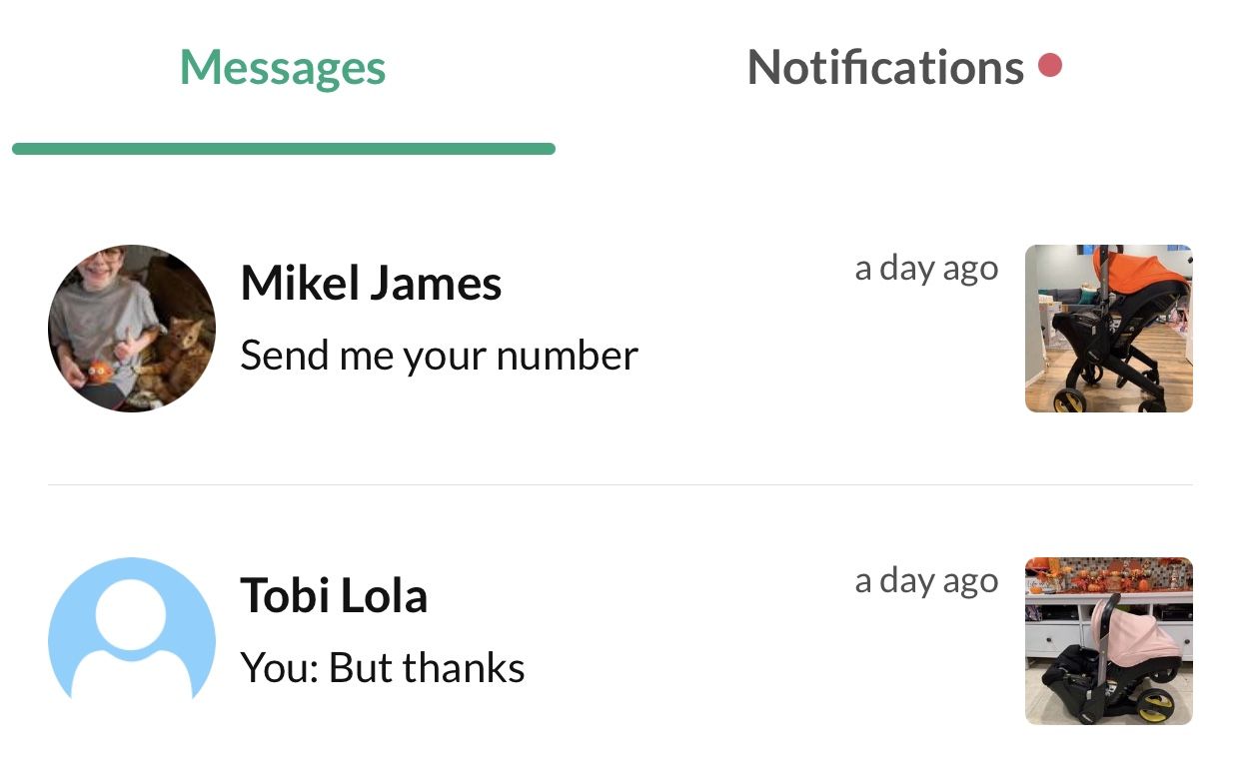Screen dimensions: 1241x778
Task: View orange stroller listing thumbnail
Action: (1109, 329)
